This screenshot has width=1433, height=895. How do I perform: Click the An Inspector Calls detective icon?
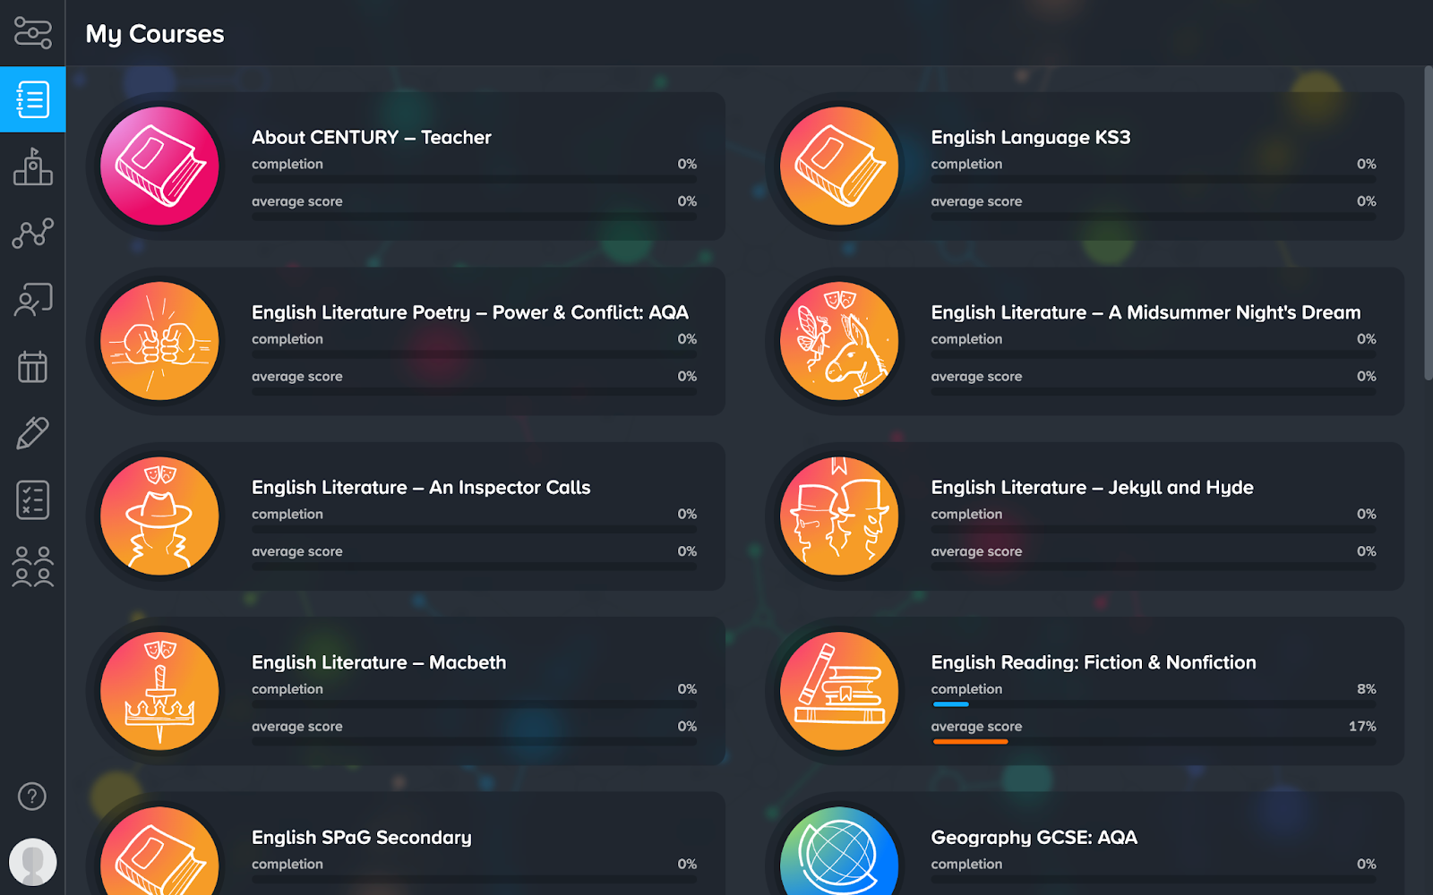tap(159, 516)
